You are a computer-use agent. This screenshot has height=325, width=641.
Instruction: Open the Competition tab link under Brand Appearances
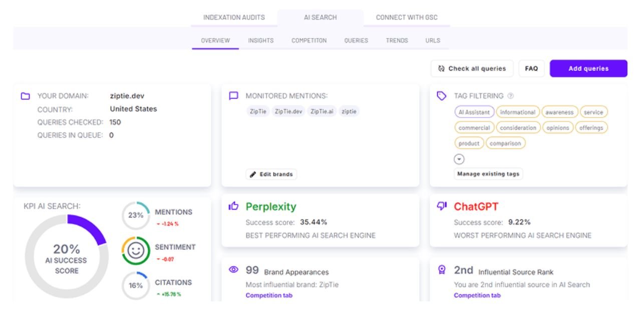[x=269, y=295]
